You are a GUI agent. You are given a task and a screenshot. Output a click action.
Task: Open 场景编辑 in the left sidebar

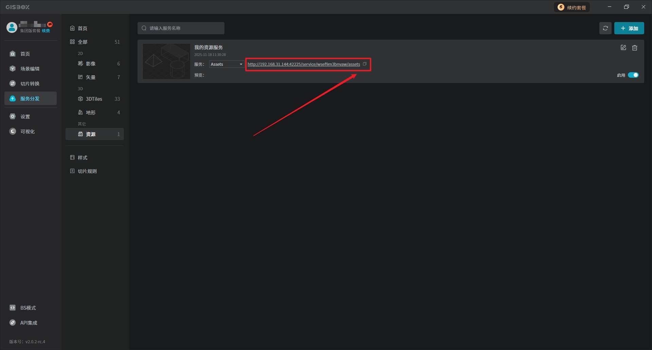point(30,69)
